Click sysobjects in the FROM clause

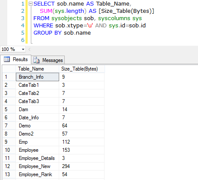coord(66,18)
